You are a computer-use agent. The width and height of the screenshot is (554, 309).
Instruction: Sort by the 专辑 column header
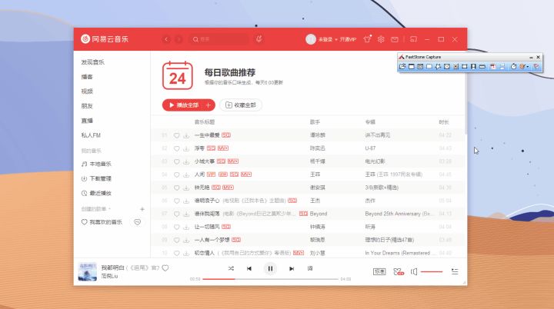click(370, 122)
